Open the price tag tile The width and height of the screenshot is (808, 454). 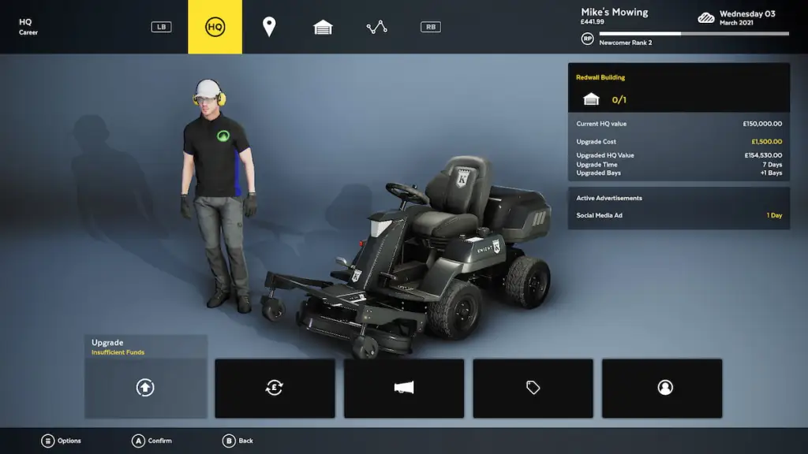[533, 388]
